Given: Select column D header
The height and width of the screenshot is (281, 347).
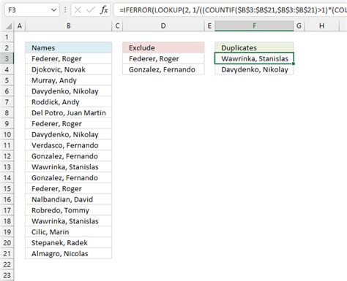Looking at the screenshot, I should [x=163, y=26].
